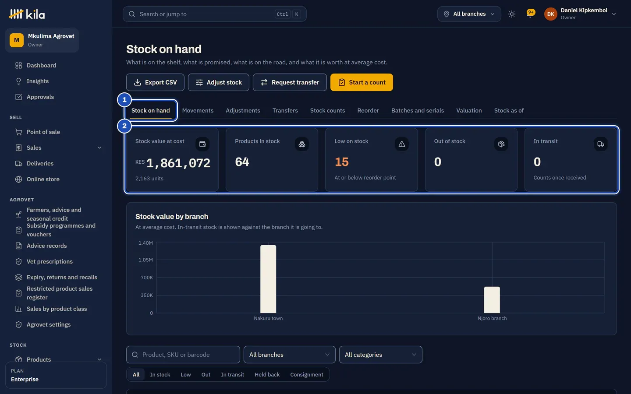
Task: Select the 'Held back' filter chip
Action: (267, 375)
